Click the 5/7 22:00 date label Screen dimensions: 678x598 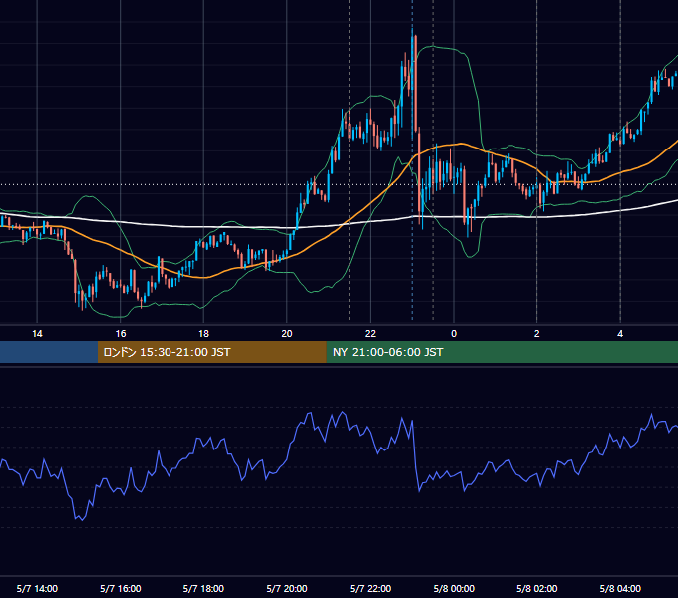click(370, 588)
